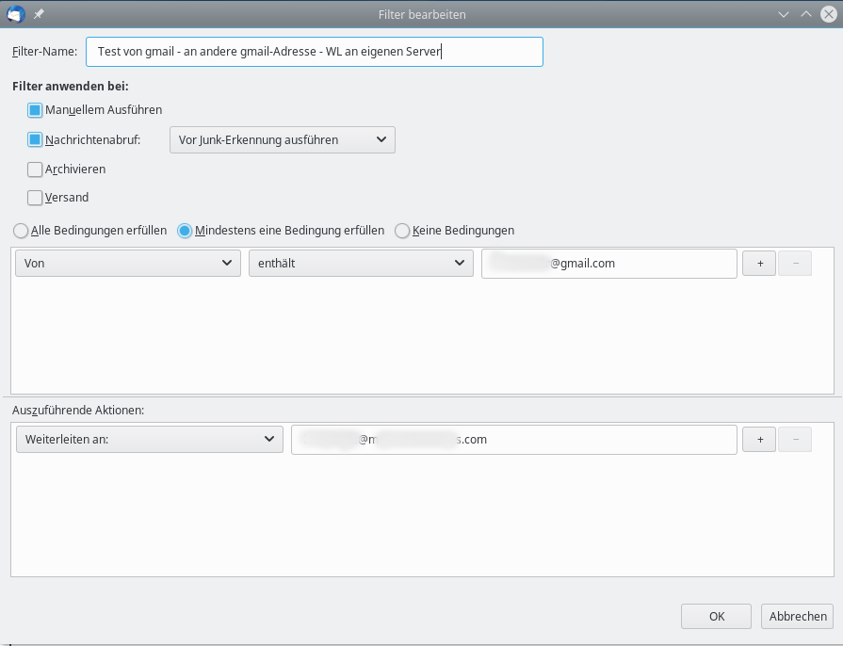The image size is (843, 646).
Task: Select Alle Bedingungen erfüllen radio
Action: click(21, 231)
